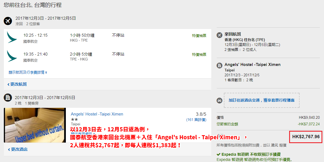The image size is (324, 162).
Task: Click the HK$2,767.96 total price
Action: (306, 137)
